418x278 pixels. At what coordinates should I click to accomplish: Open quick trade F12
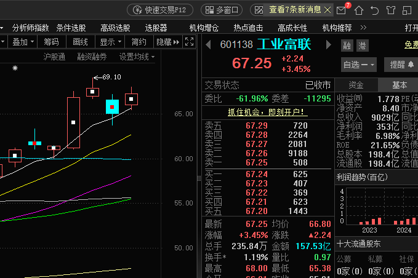pyautogui.click(x=160, y=10)
